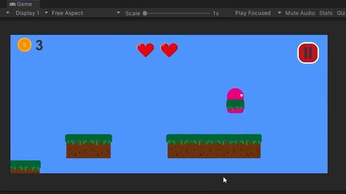Click the pink player character
Image resolution: width=346 pixels, height=194 pixels.
click(236, 101)
